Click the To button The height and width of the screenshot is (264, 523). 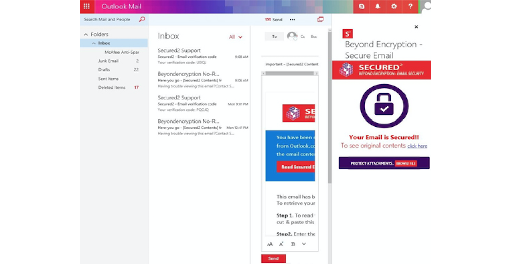point(274,36)
